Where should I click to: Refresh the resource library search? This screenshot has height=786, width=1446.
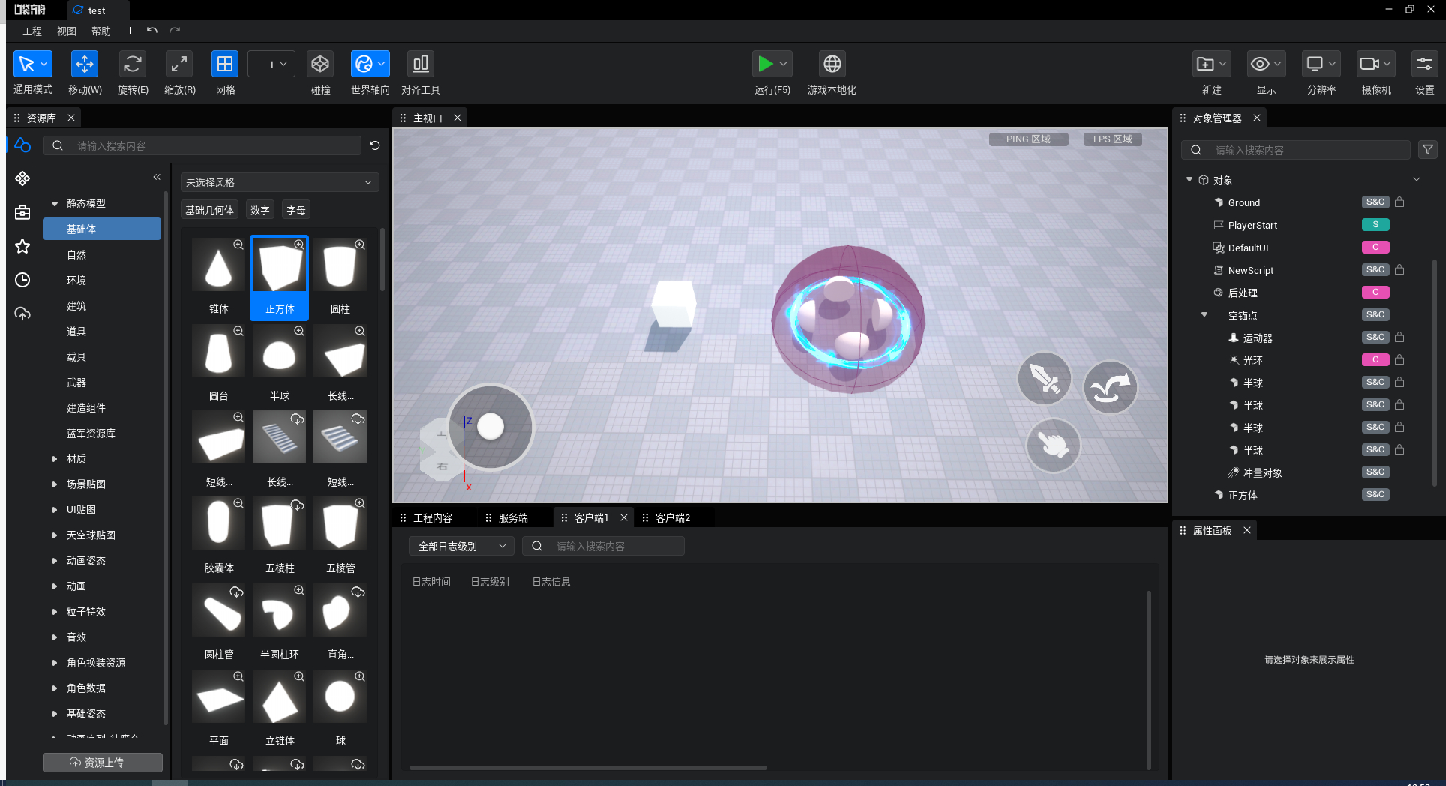click(375, 145)
